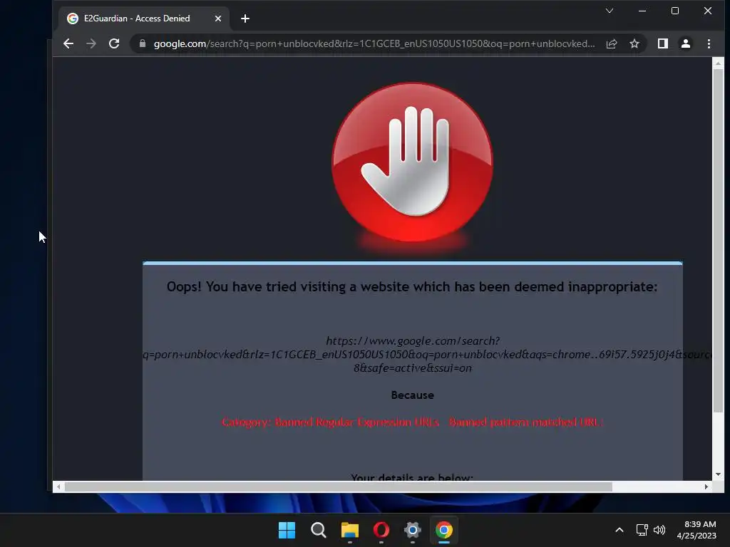Open Settings gear app in taskbar
Viewport: 730px width, 547px height.
coord(413,530)
